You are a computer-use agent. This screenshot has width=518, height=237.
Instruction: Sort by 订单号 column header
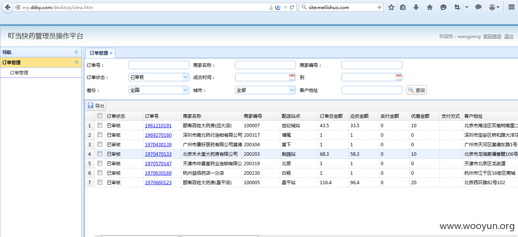162,116
